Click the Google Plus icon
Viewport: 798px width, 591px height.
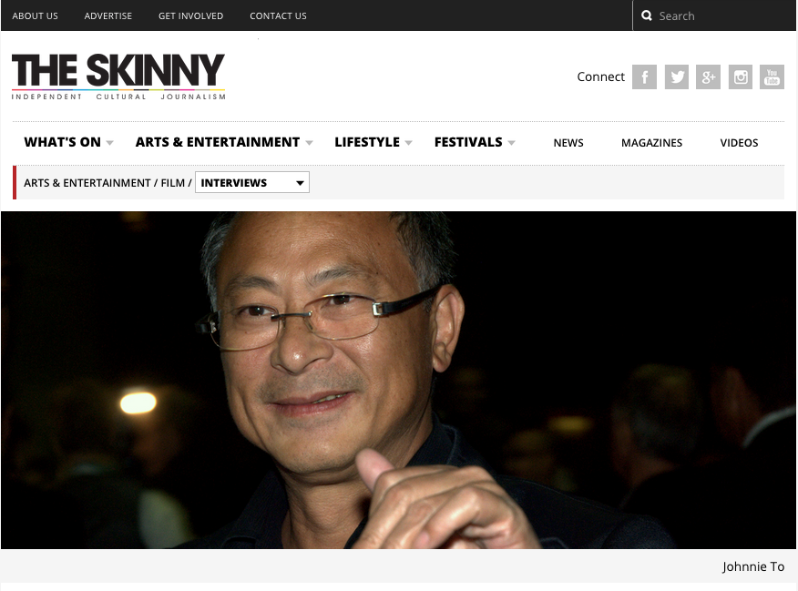click(x=708, y=76)
